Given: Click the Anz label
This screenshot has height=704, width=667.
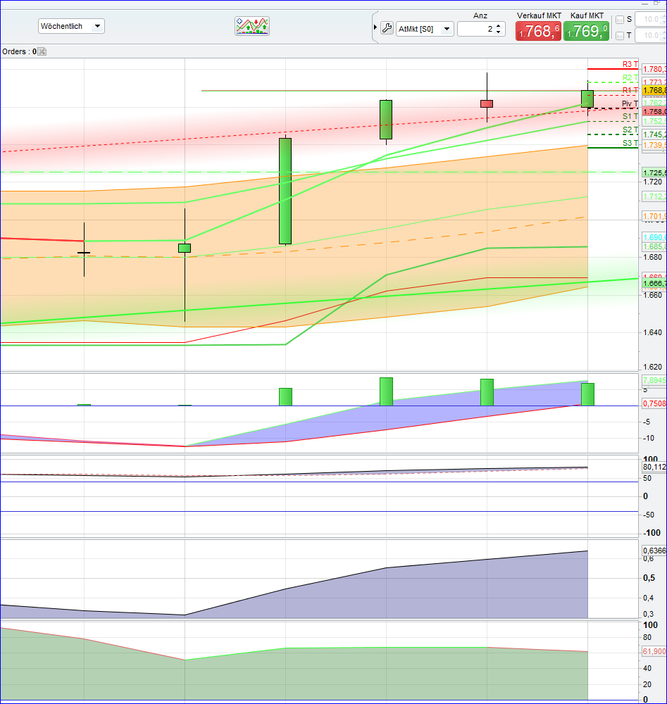Looking at the screenshot, I should [480, 15].
